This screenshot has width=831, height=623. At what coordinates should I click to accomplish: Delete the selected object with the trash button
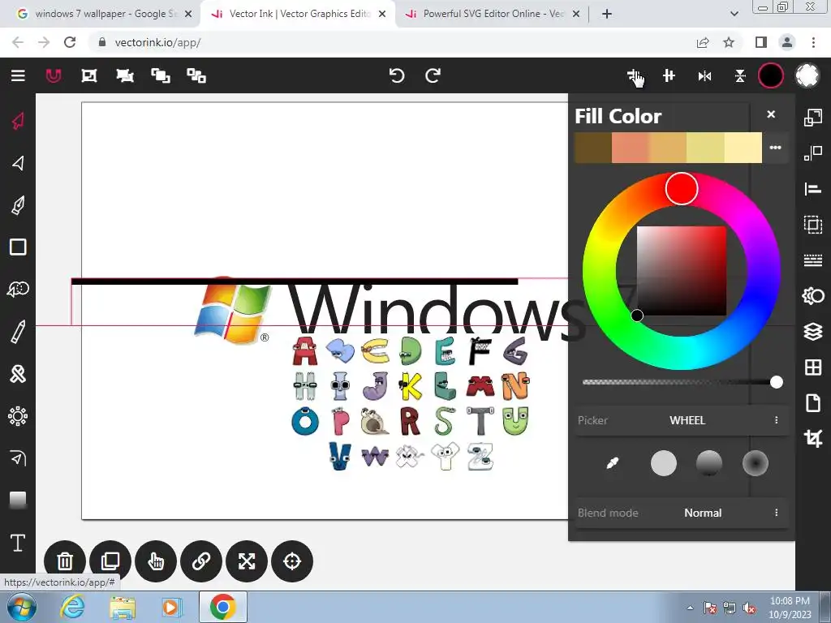click(x=65, y=561)
